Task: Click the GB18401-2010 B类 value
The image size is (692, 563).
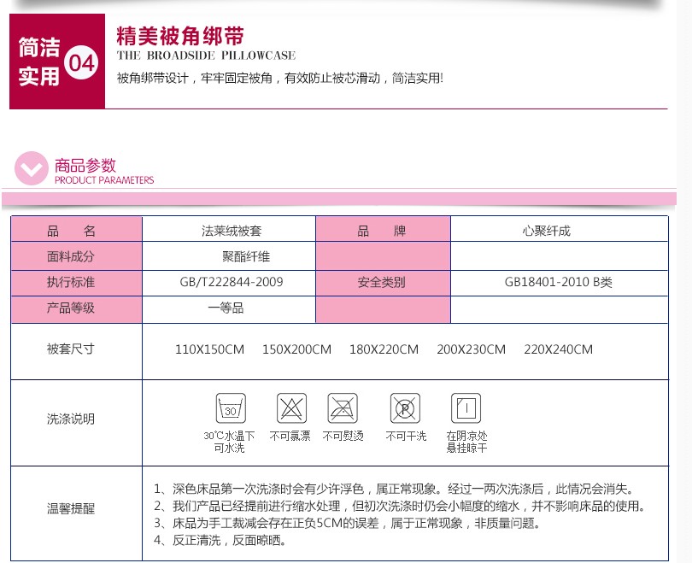Action: tap(558, 282)
